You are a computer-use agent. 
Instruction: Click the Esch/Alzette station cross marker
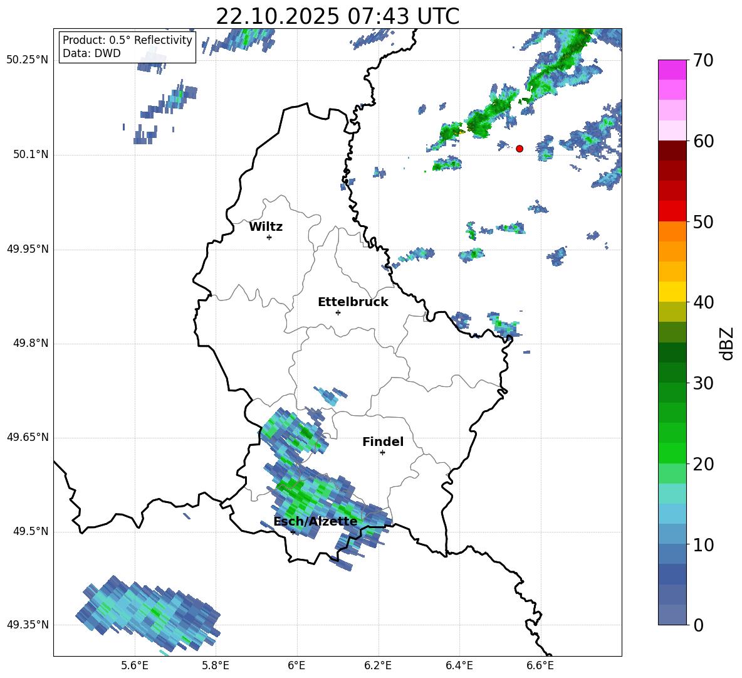click(293, 532)
